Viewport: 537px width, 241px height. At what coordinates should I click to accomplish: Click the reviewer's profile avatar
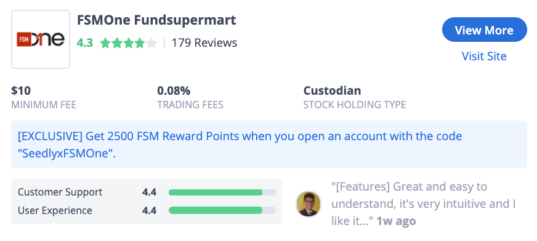point(309,203)
